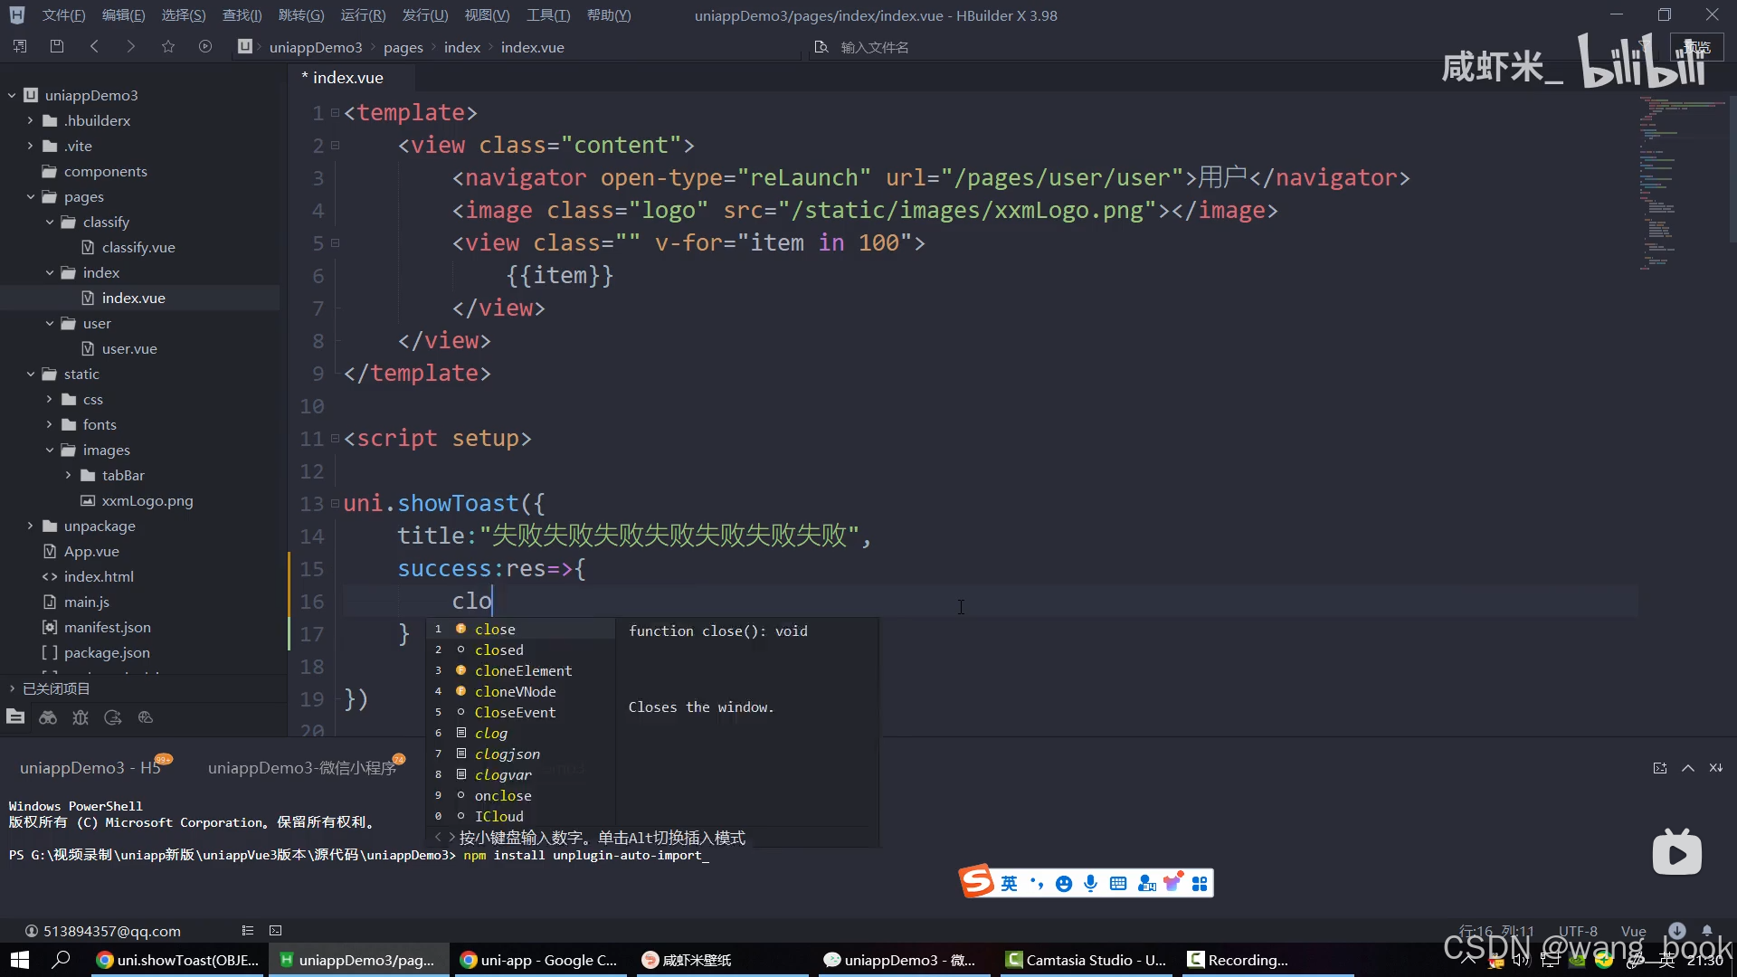1737x977 pixels.
Task: Go back with the left arrow icon
Action: click(x=94, y=46)
